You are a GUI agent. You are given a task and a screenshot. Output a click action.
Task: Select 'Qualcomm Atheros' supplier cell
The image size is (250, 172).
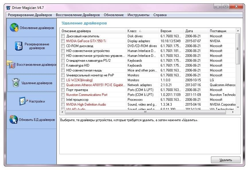click(x=222, y=85)
